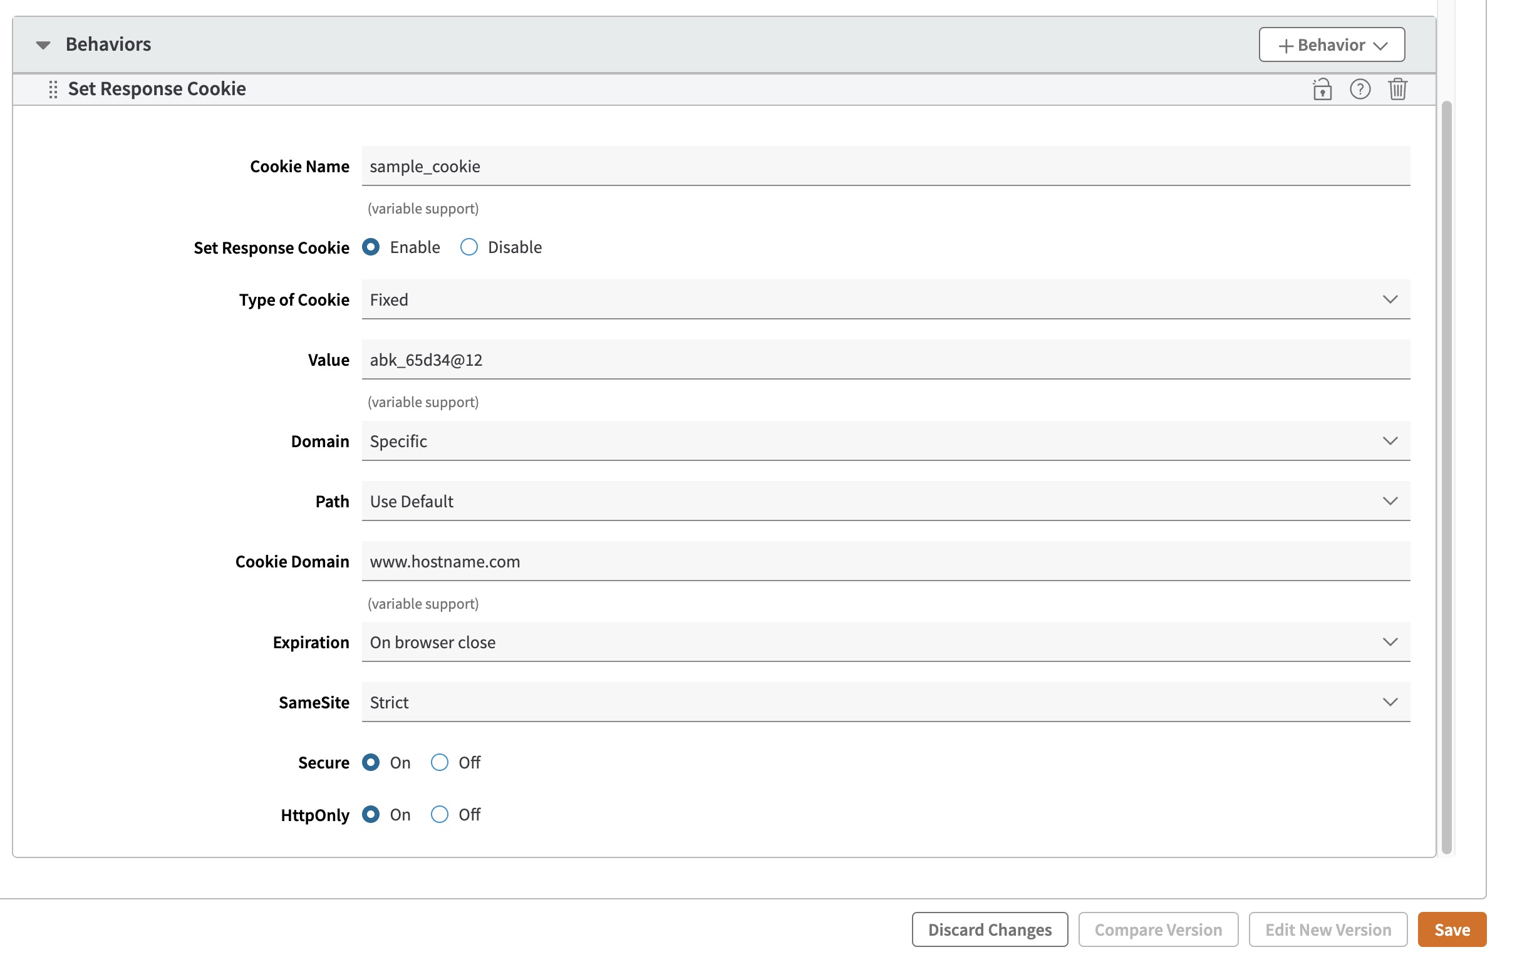Click the lock icon on Set Response Cookie
Image resolution: width=1527 pixels, height=957 pixels.
pos(1322,89)
